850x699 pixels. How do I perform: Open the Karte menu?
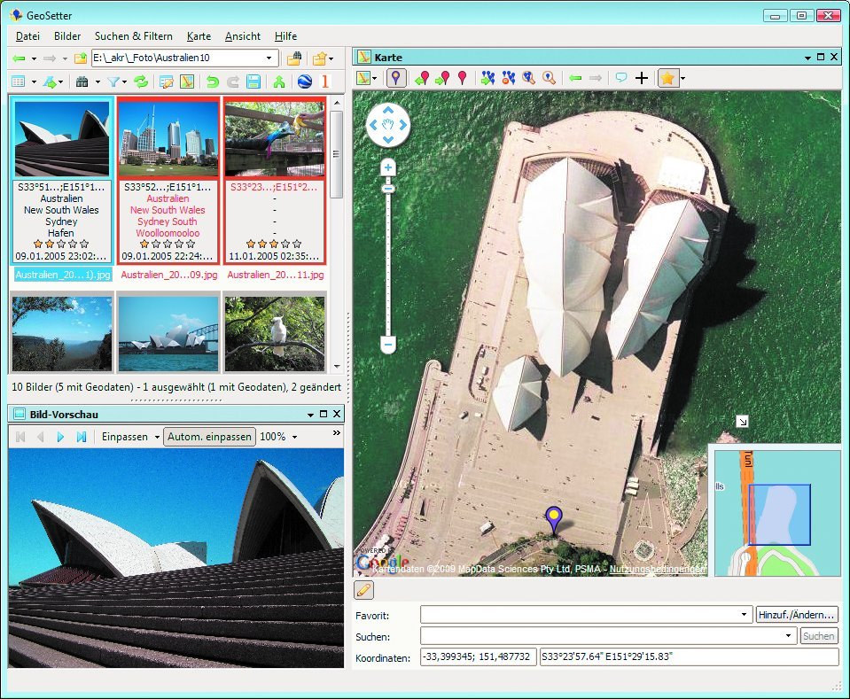point(199,36)
